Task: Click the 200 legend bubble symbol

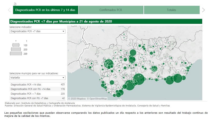Action: point(16,49)
